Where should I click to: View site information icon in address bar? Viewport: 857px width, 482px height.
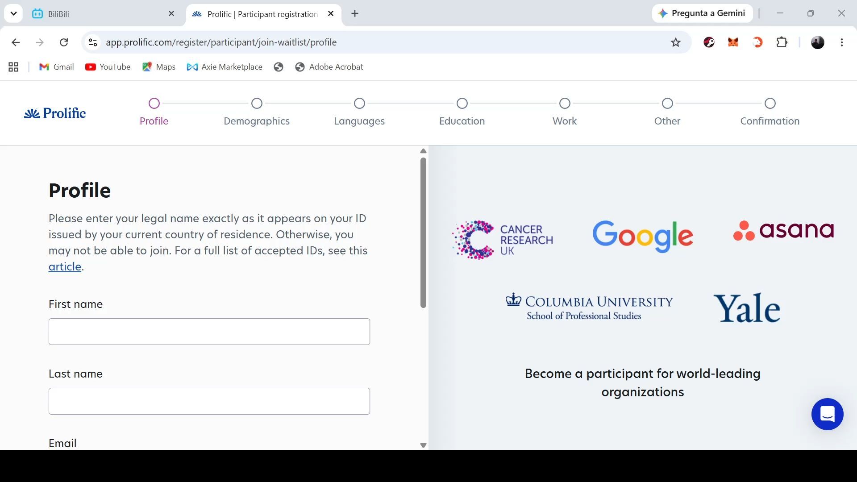(93, 42)
